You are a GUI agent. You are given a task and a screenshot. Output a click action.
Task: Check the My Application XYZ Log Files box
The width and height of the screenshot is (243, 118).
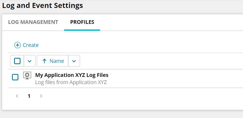point(15,77)
